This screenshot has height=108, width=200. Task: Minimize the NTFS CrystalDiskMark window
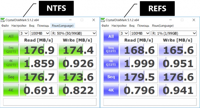70,20
